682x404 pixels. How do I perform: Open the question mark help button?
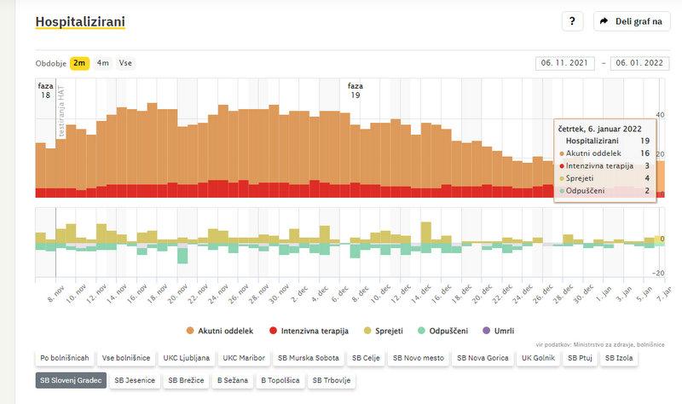coord(572,21)
